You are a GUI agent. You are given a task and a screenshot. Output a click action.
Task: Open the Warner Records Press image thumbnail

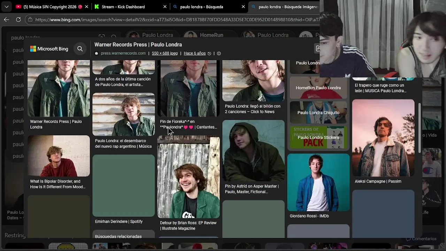click(x=59, y=88)
